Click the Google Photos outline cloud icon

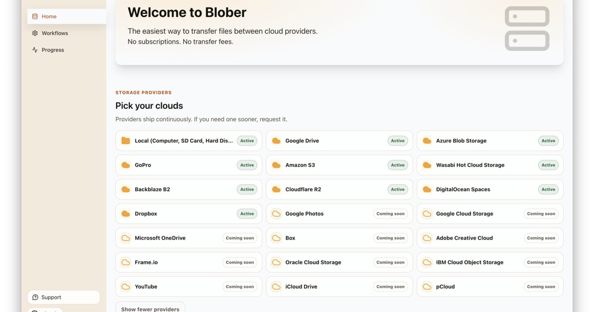(x=276, y=213)
